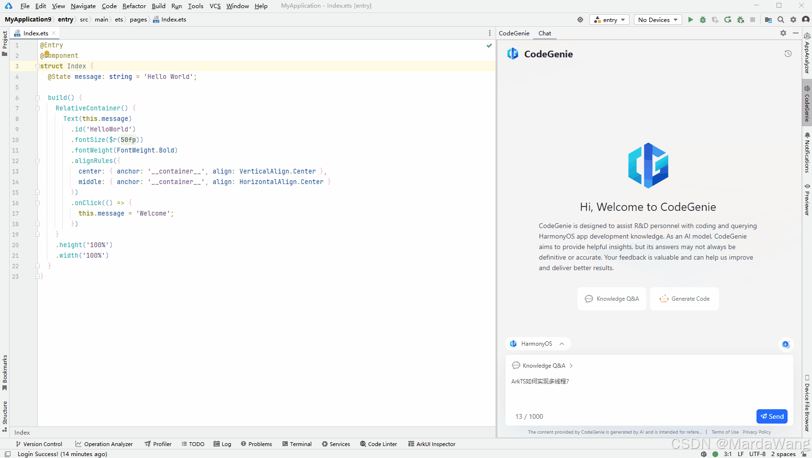Image resolution: width=812 pixels, height=458 pixels.
Task: Click LF line separator in status bar
Action: click(741, 454)
